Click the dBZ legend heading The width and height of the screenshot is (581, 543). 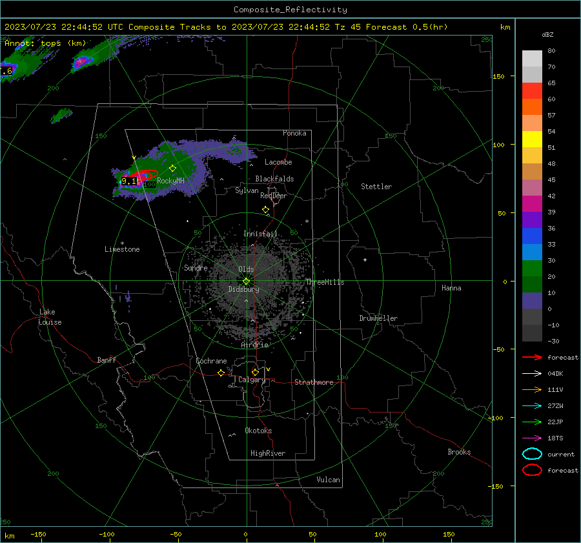pyautogui.click(x=547, y=35)
